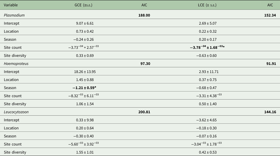Image resolution: width=280 pixels, height=156 pixels.
Task: Select the Haemoproteus group heading
Action: pyautogui.click(x=16, y=63)
